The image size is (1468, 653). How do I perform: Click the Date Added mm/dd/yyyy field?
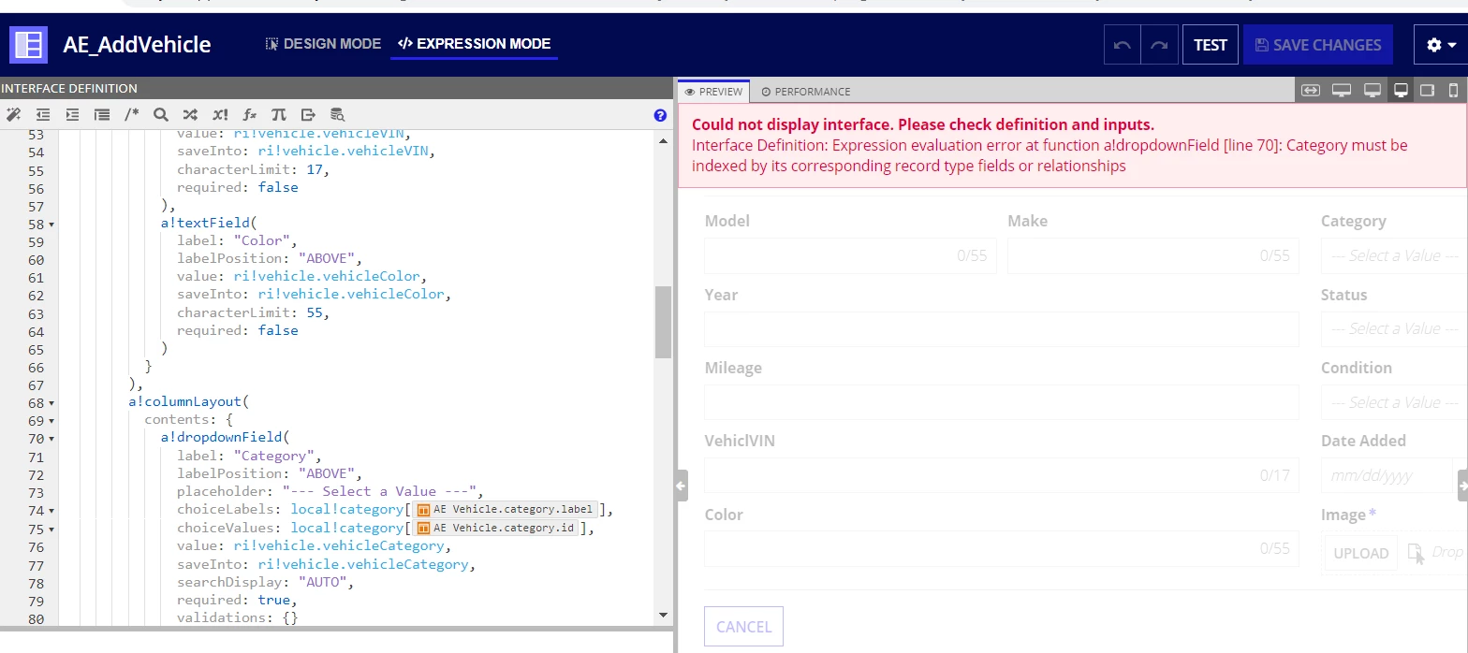pos(1387,475)
